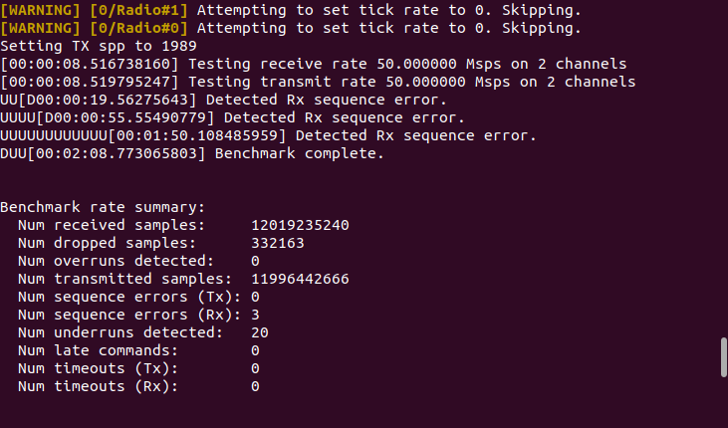Click the terminal scrollbar thumb
The image size is (728, 428).
723,357
